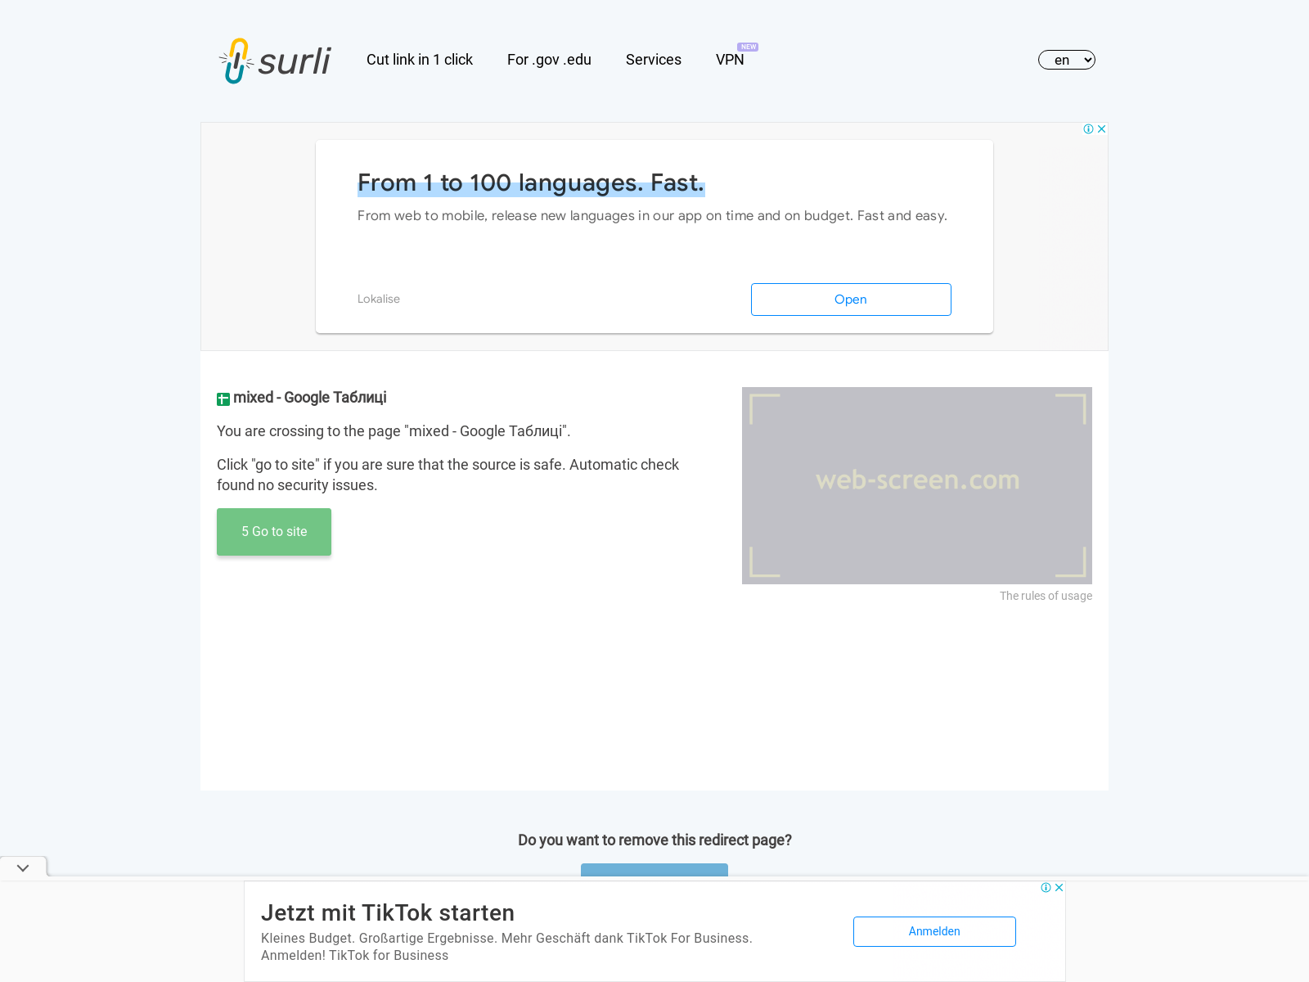
Task: Open the VPN menu item
Action: click(x=730, y=60)
